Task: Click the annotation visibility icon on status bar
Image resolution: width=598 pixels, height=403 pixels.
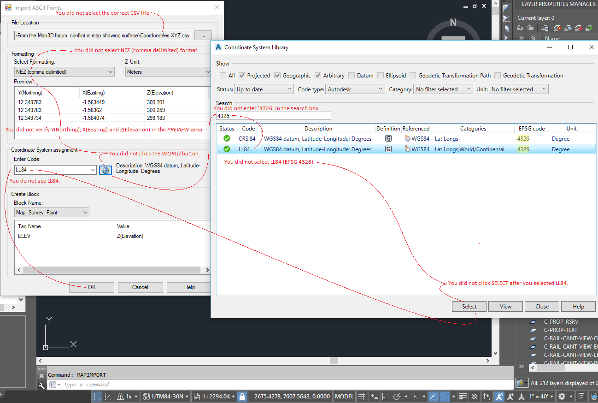Action: coord(499,396)
